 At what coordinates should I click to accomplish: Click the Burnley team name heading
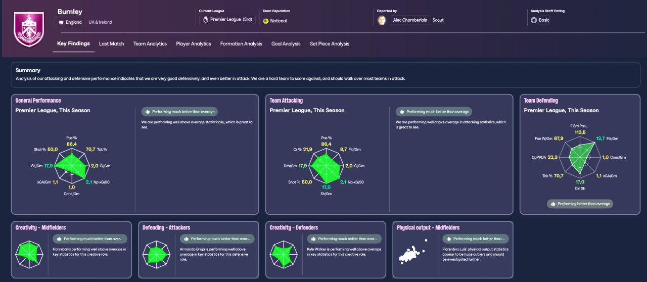click(x=70, y=11)
